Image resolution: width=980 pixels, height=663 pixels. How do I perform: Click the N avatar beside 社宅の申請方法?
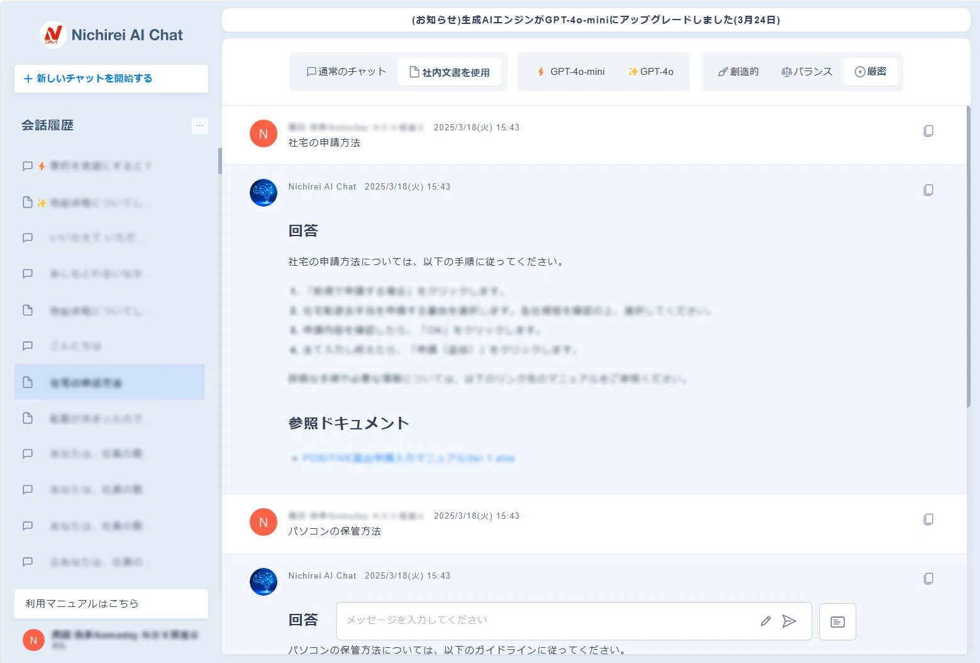coord(264,133)
